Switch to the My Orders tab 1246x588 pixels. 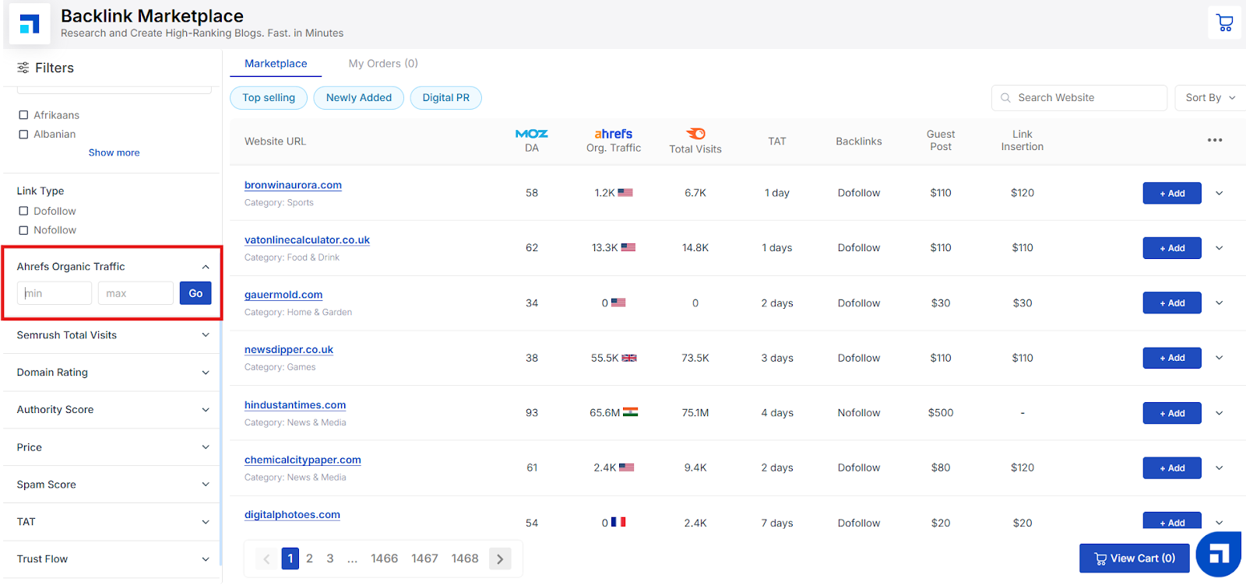[383, 64]
